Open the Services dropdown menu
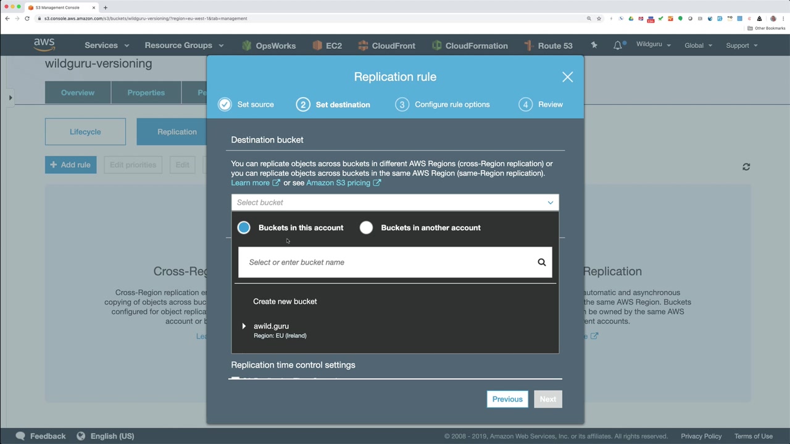The width and height of the screenshot is (790, 444). (107, 46)
